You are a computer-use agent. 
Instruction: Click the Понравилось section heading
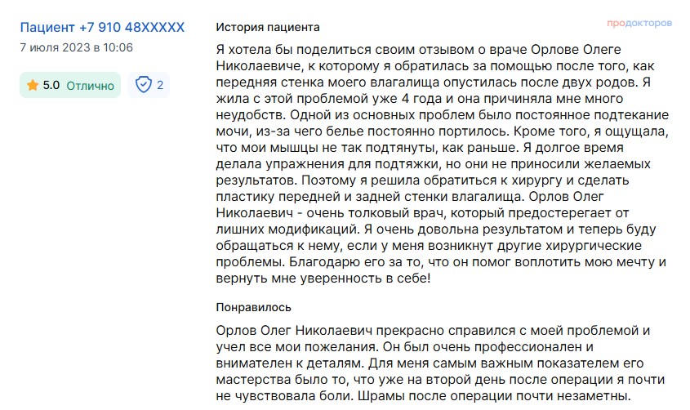(253, 307)
